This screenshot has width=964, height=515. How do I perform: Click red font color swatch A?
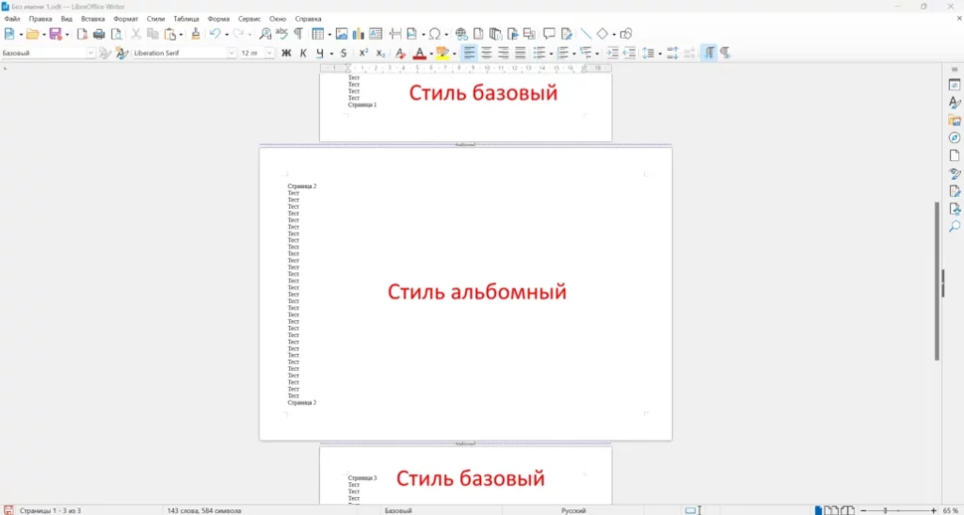(419, 54)
